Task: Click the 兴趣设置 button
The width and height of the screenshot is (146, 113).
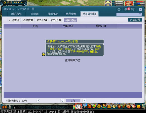Action: [x=135, y=20]
